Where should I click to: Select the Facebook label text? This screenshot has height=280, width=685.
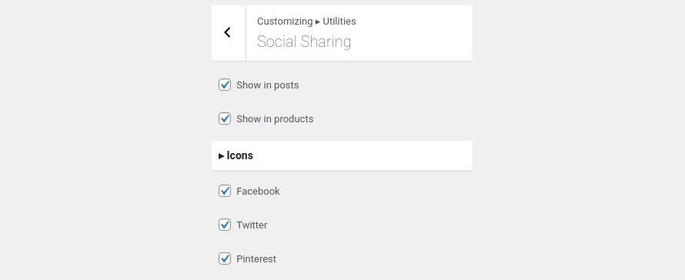click(x=258, y=192)
